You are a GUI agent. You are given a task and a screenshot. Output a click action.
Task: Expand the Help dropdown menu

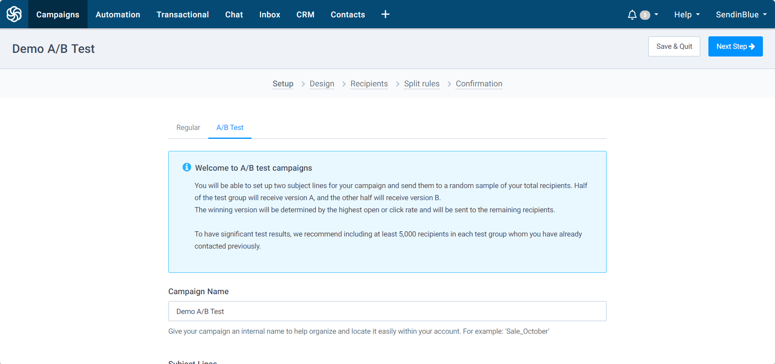(687, 15)
